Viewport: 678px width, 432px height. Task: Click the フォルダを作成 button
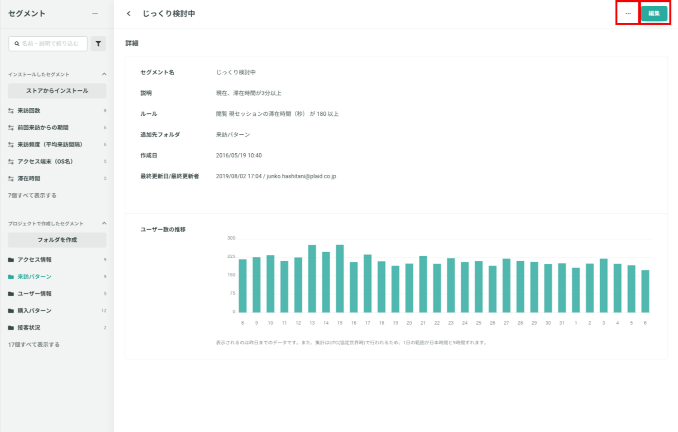57,240
